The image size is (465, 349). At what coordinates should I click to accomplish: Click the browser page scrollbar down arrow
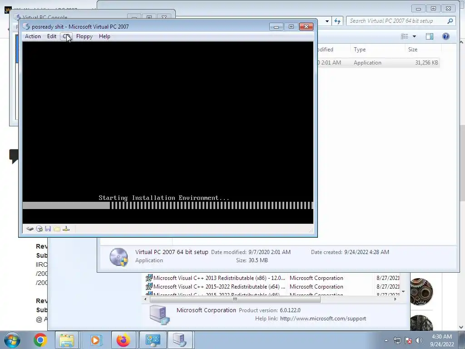pos(462,327)
